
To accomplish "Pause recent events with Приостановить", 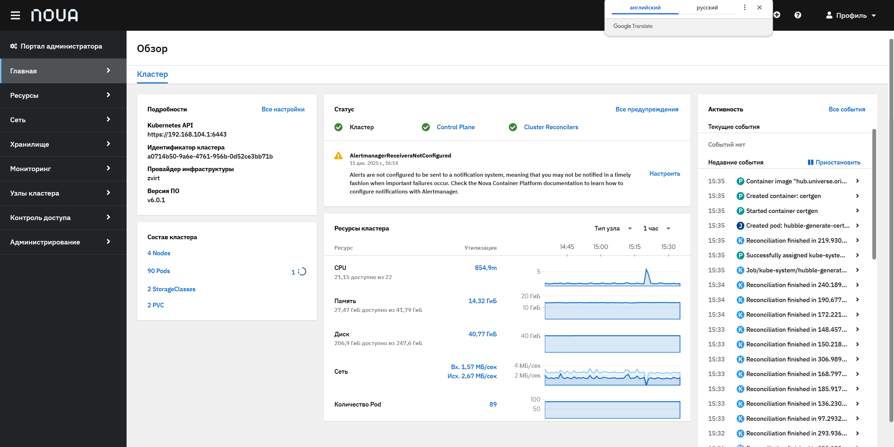I will (834, 162).
